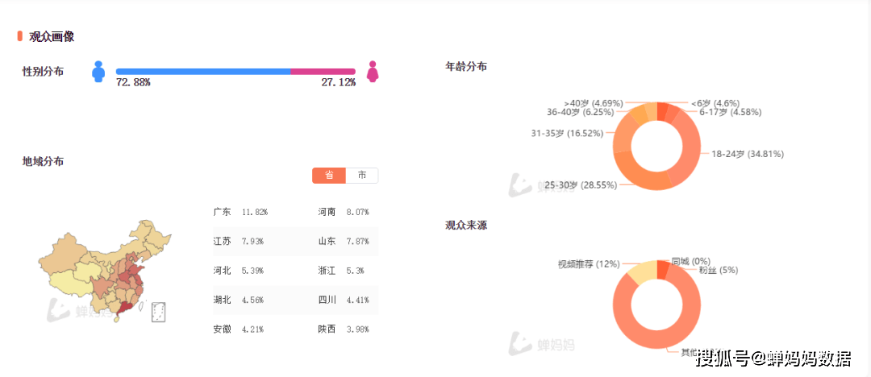Open the 河南 8.07% region entry

[344, 212]
